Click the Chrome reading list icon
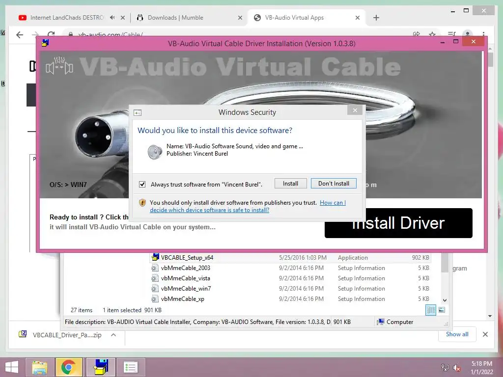The width and height of the screenshot is (503, 377). 452,34
